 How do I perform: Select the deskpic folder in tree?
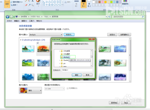point(67,57)
